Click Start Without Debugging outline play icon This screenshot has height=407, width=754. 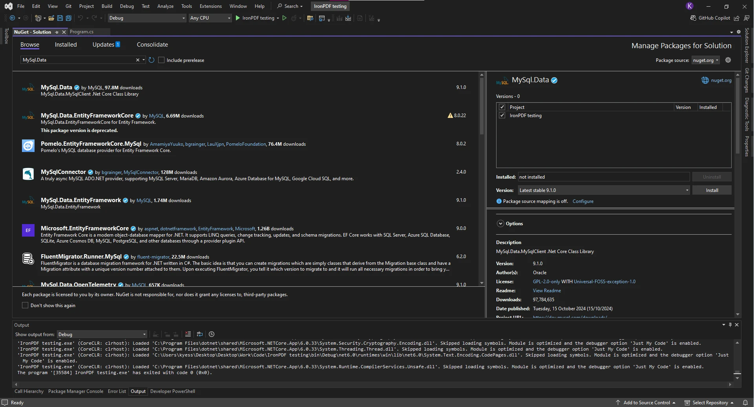(x=285, y=18)
